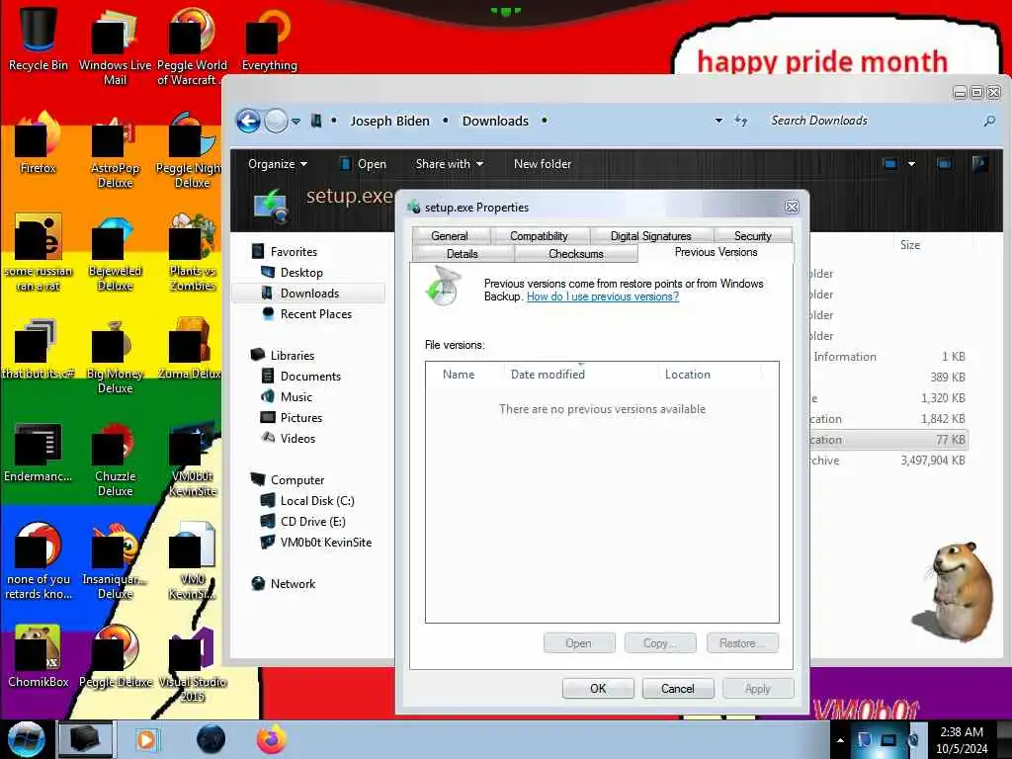This screenshot has height=759, width=1012.
Task: Switch to the Digital Signatures tab
Action: (x=650, y=236)
